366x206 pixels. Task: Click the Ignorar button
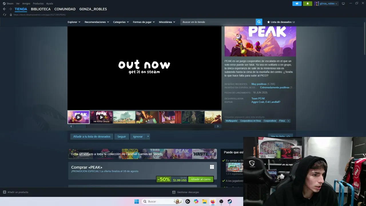138,137
